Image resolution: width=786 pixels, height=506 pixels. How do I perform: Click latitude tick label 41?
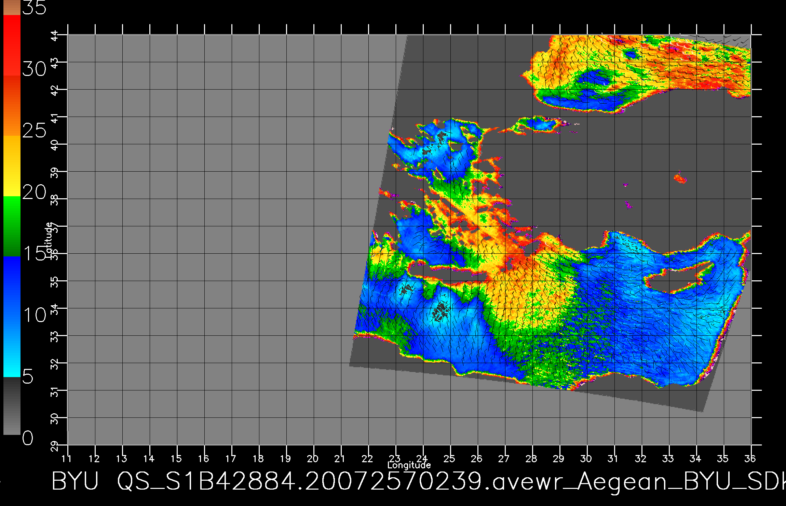point(55,118)
